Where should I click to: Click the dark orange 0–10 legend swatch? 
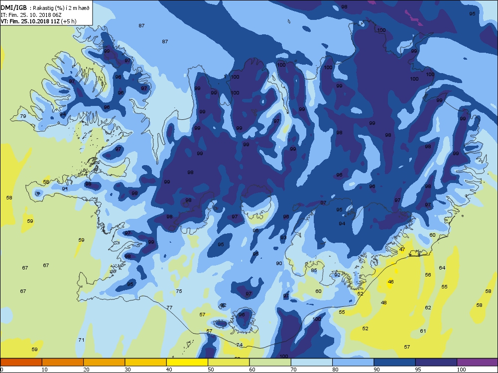21,362
